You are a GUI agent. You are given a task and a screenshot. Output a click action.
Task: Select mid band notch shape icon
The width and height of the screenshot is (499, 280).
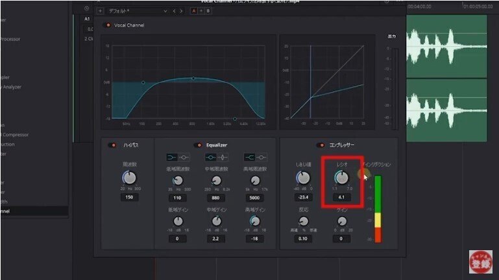[x=223, y=157]
